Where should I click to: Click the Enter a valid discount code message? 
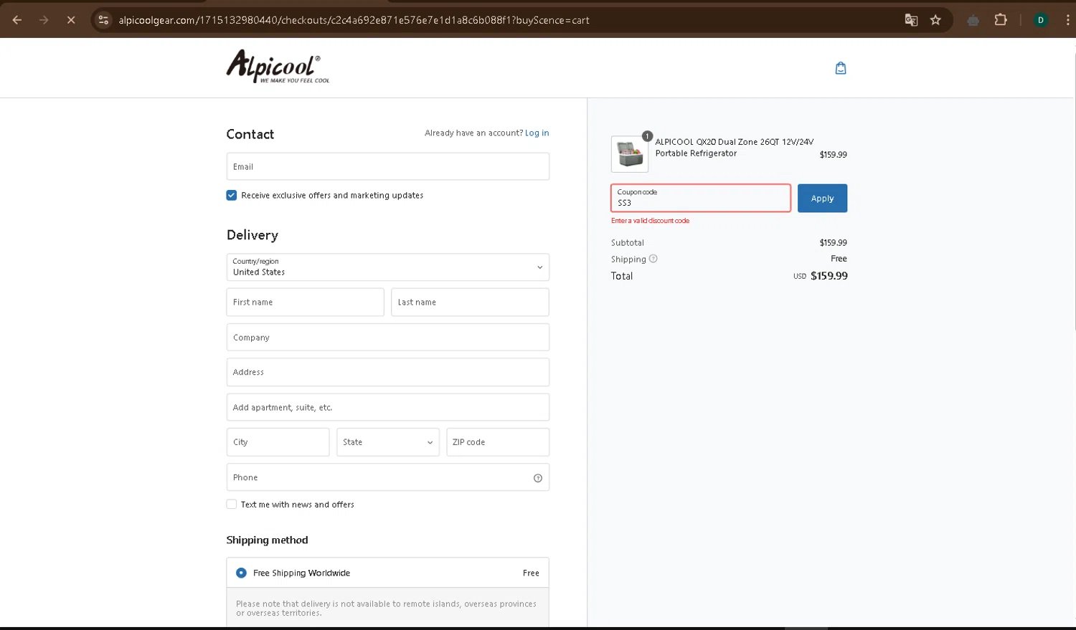point(650,221)
